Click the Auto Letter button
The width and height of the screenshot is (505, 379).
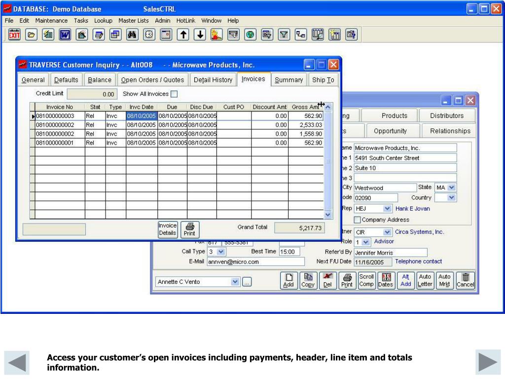coord(425,280)
